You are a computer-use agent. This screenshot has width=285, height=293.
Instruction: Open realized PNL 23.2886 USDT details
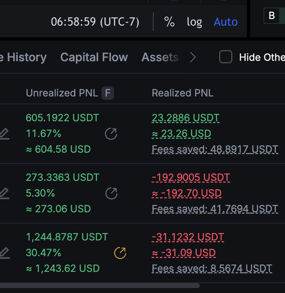click(186, 118)
